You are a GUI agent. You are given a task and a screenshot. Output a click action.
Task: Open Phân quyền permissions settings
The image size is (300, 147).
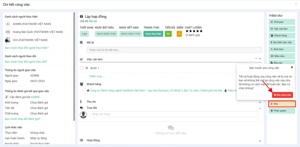[x=282, y=111]
